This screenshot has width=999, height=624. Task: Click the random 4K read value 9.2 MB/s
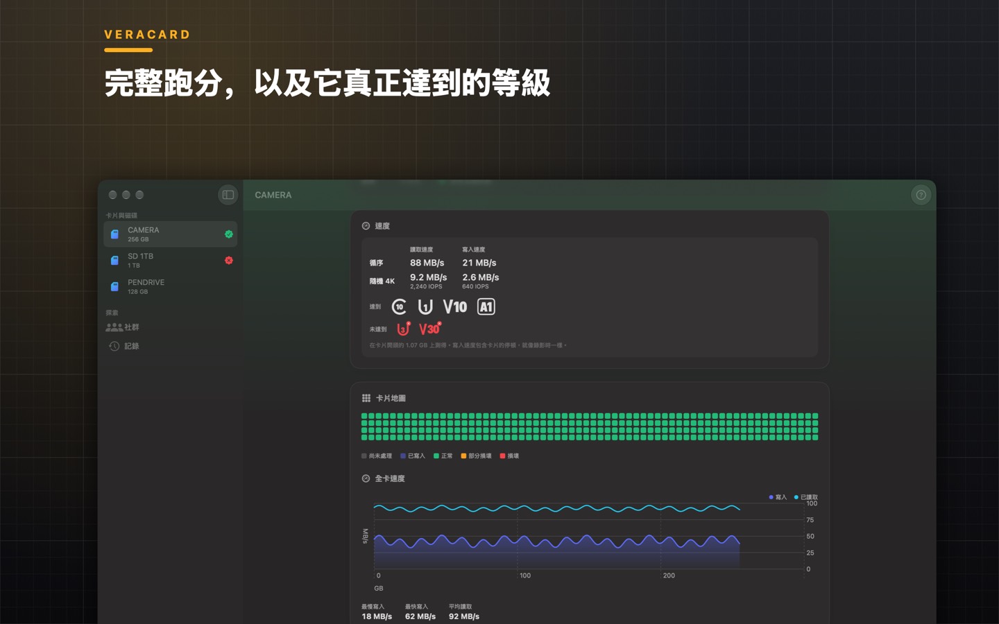429,277
